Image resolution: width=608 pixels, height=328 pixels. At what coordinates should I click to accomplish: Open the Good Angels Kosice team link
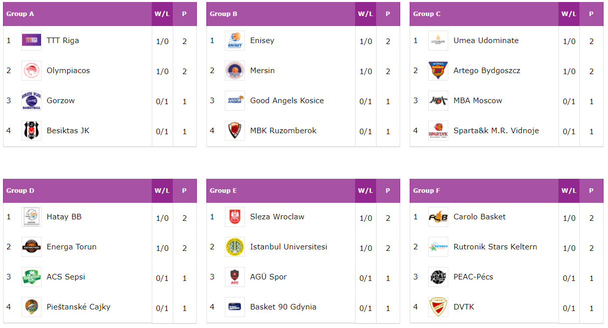click(287, 101)
